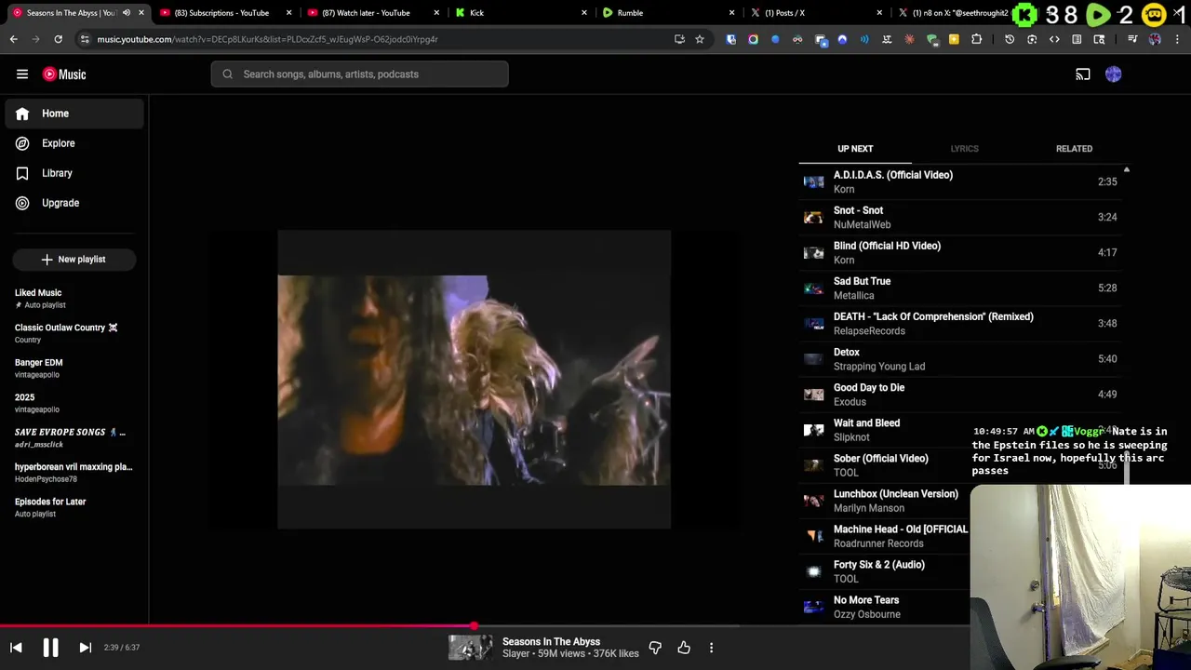1191x670 pixels.
Task: Open the cast to device icon
Action: click(x=1083, y=74)
